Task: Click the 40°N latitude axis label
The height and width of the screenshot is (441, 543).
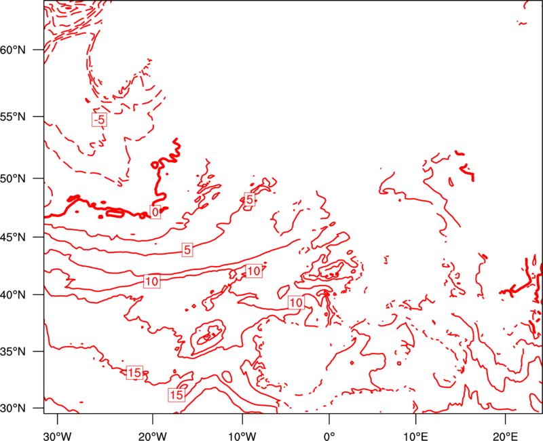Action: (13, 294)
